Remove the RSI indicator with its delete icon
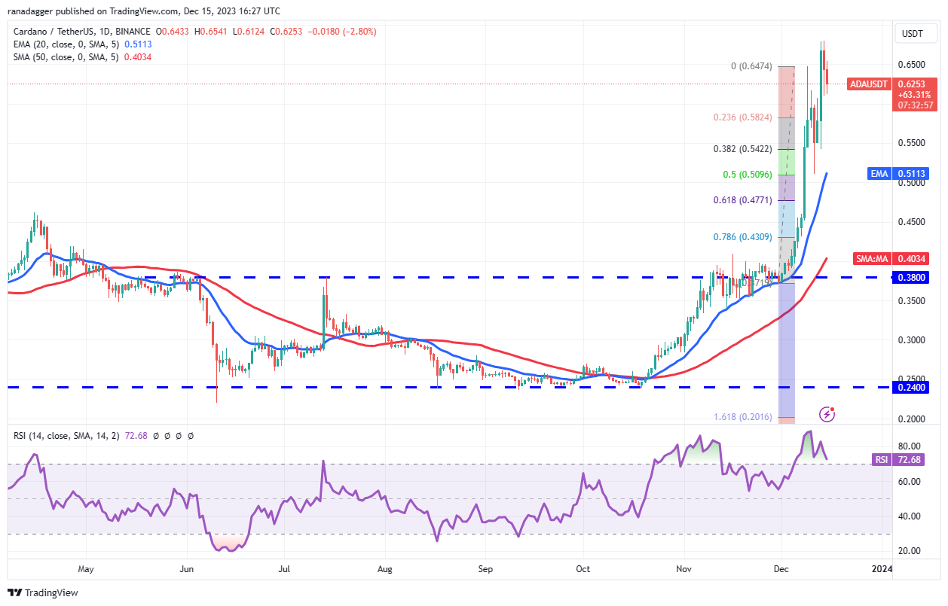This screenshot has width=948, height=606. 179,436
